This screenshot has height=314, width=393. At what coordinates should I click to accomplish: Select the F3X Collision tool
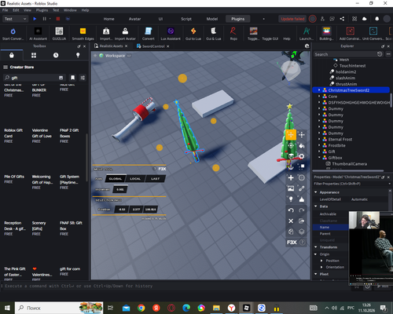click(x=302, y=166)
